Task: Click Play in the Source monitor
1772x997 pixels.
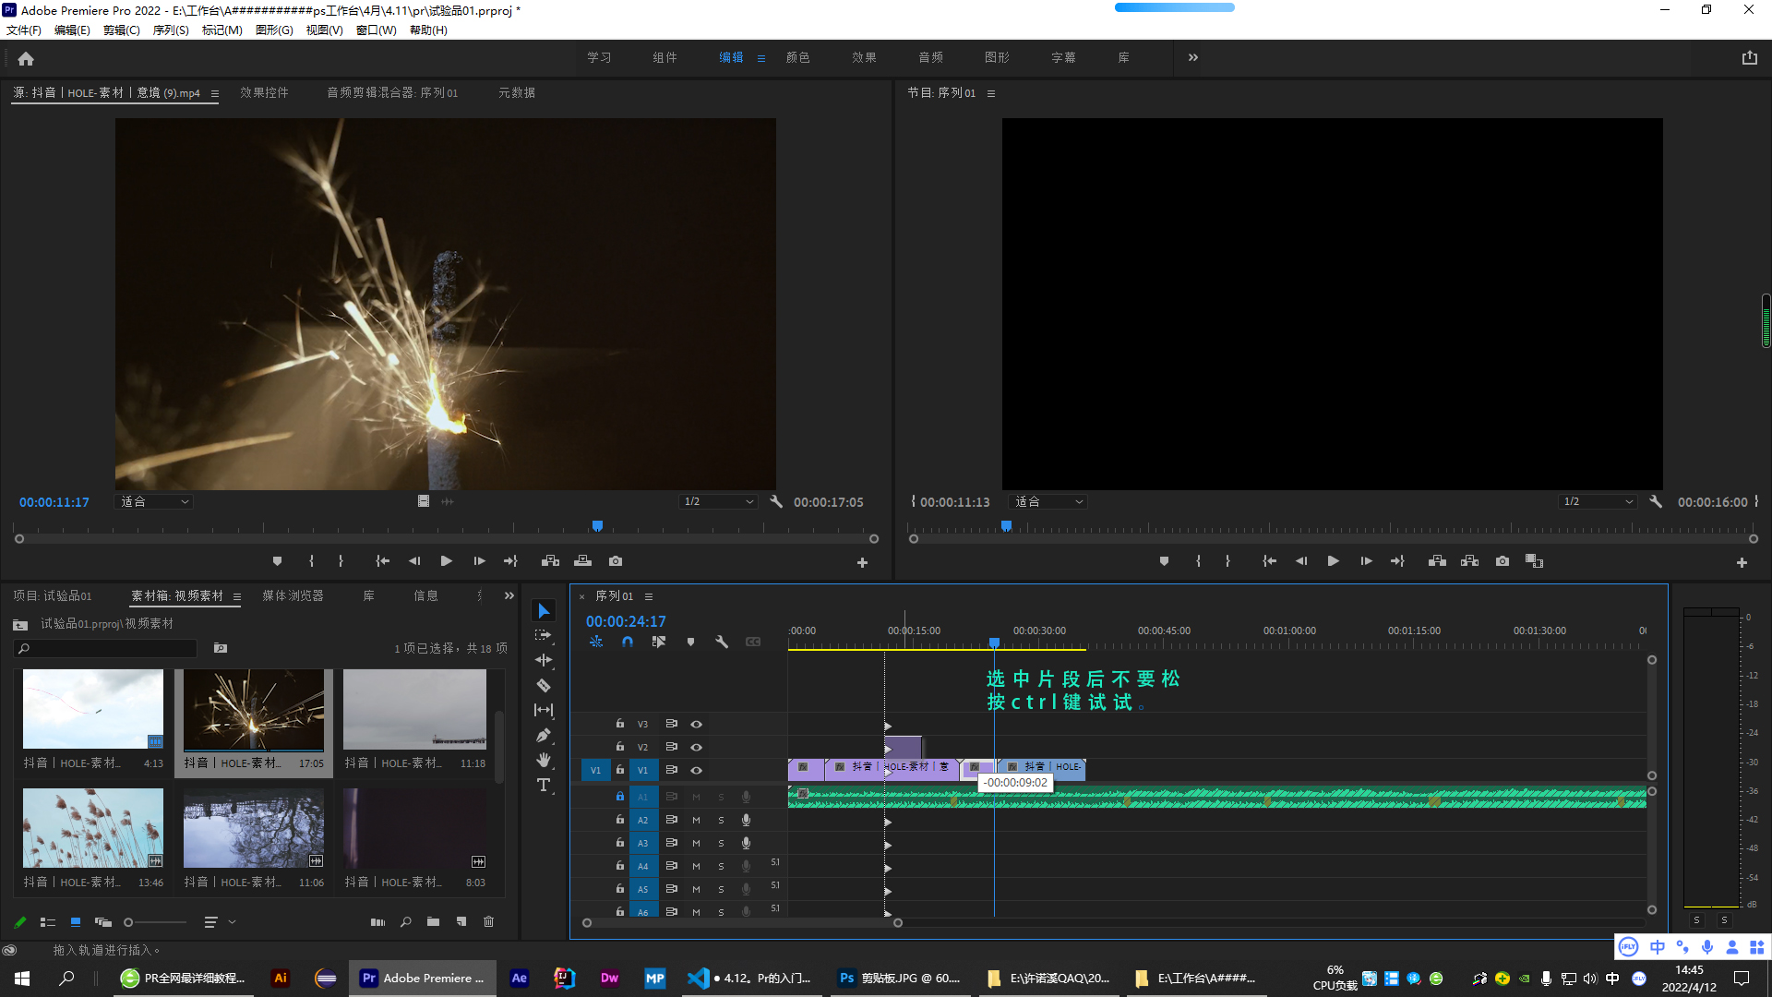Action: coord(447,561)
